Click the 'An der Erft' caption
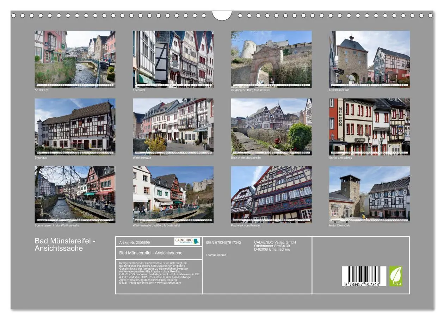 [x=42, y=90]
